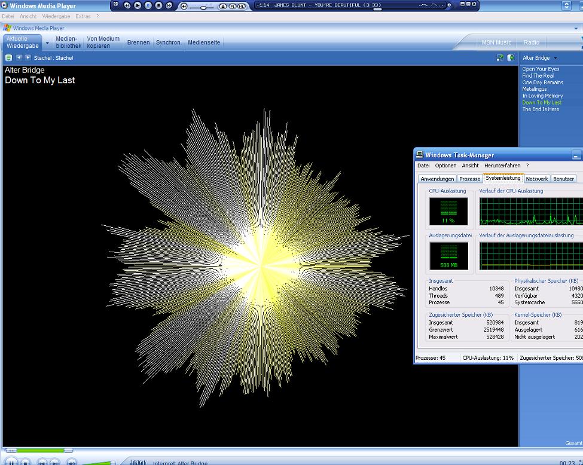Screen dimensions: 583x465
Task: Open playlist with PL button
Action: click(x=233, y=7)
